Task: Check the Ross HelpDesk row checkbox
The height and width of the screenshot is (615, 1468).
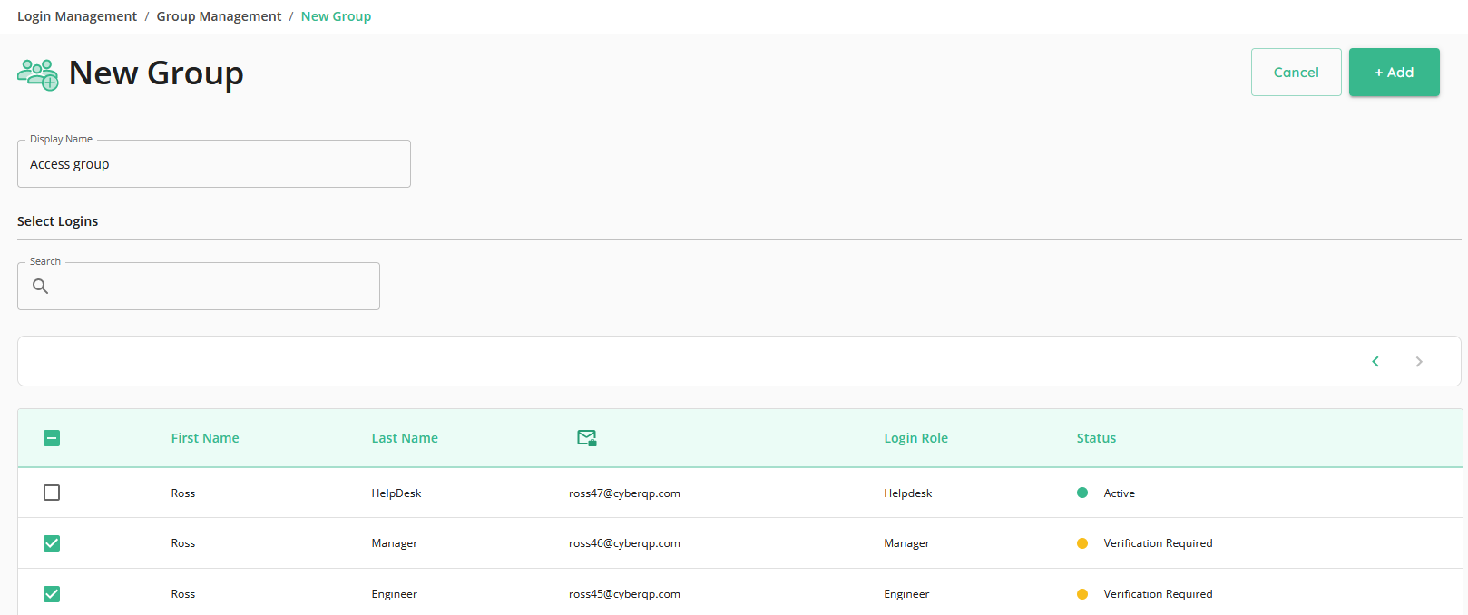Action: 52,493
